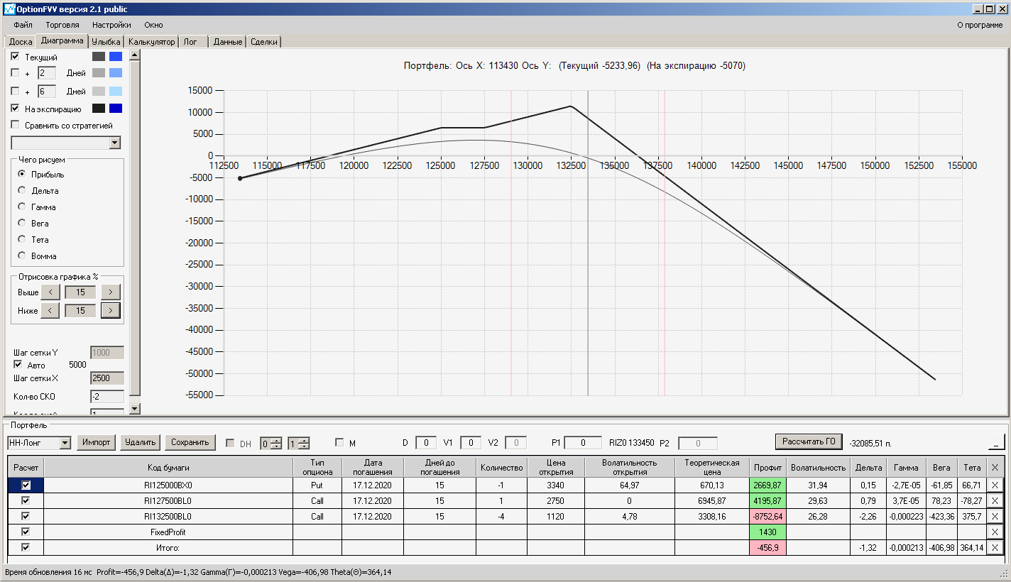Click the Импорт button
Viewport: 1011px width, 582px height.
(x=96, y=442)
